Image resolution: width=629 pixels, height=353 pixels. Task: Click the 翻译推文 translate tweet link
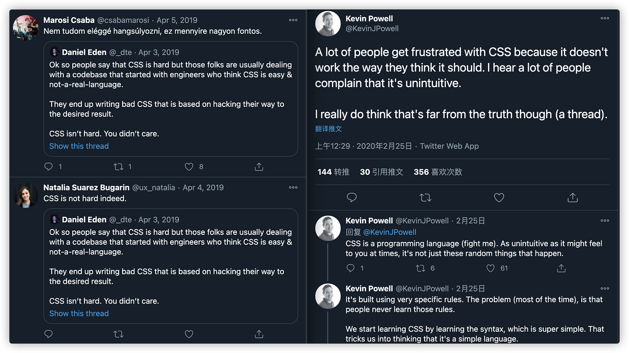[x=328, y=129]
